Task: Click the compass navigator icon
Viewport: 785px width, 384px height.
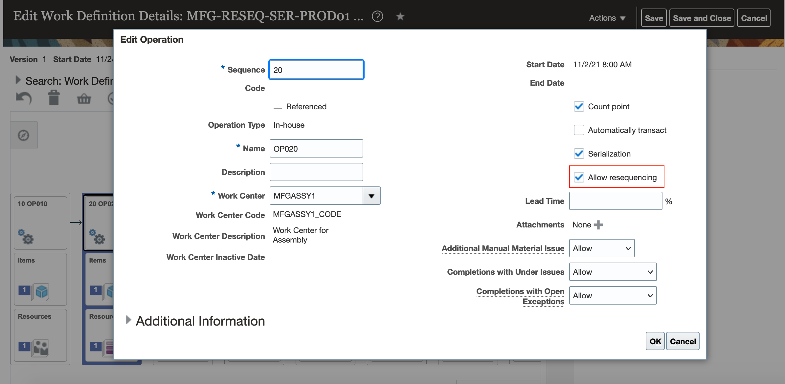Action: coord(24,135)
